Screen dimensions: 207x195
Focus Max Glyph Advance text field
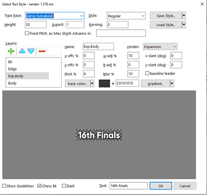coord(121,33)
